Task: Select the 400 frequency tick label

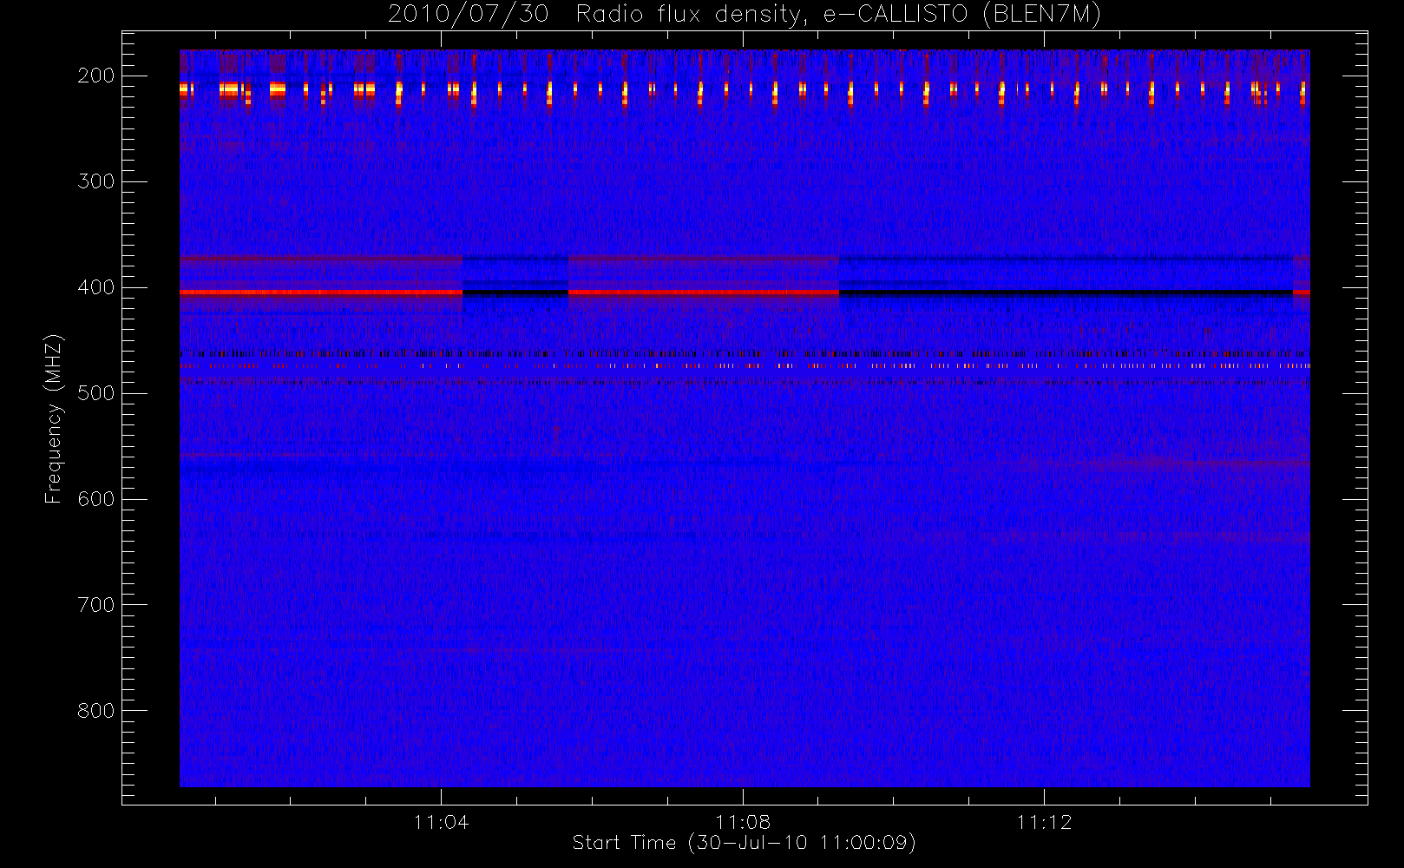Action: pyautogui.click(x=96, y=287)
